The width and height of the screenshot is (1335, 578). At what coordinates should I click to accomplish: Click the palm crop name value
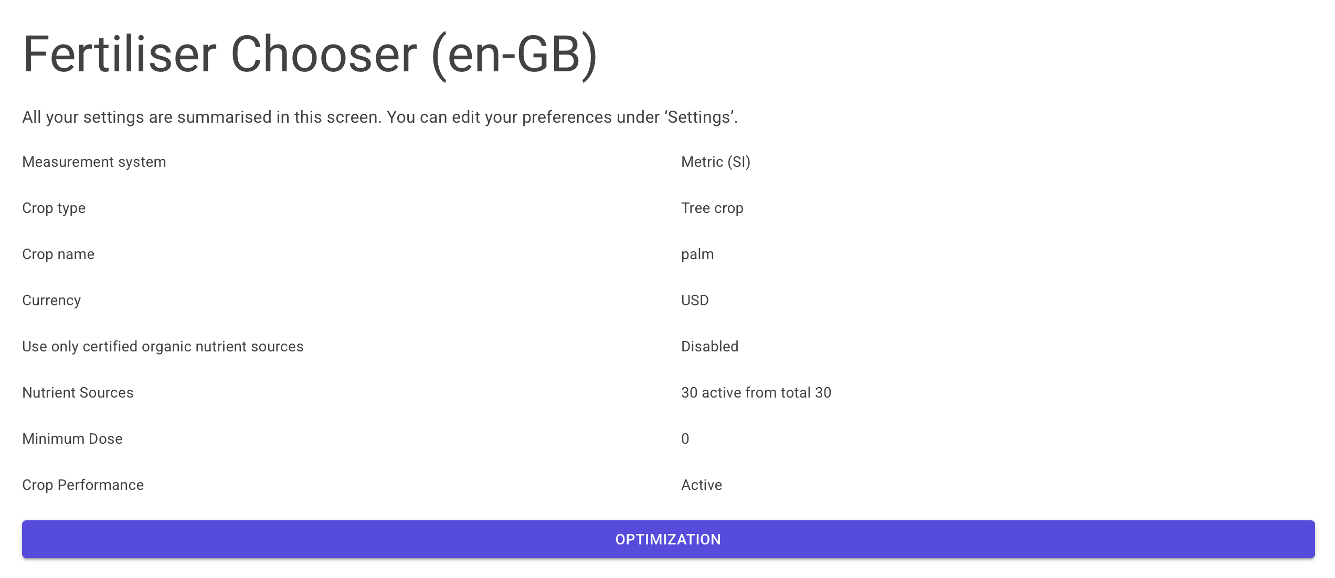697,254
